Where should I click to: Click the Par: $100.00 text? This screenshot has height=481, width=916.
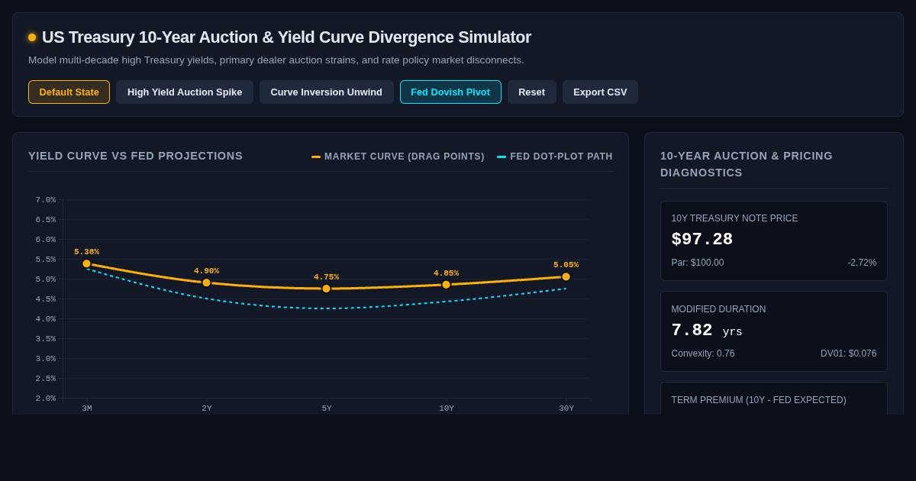point(698,263)
